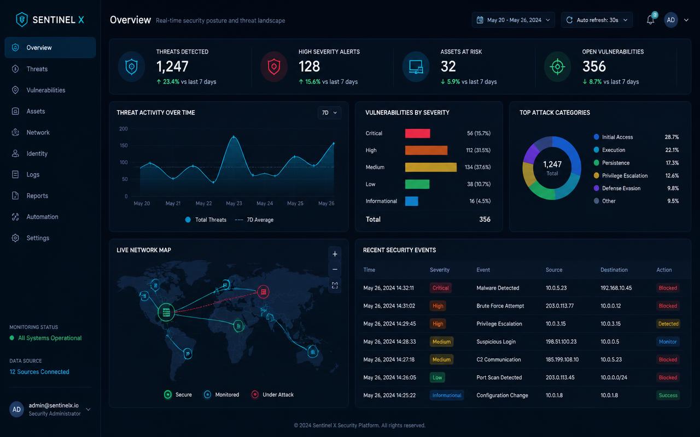This screenshot has width=700, height=437.
Task: Open the 12 Sources Connected link
Action: (39, 372)
